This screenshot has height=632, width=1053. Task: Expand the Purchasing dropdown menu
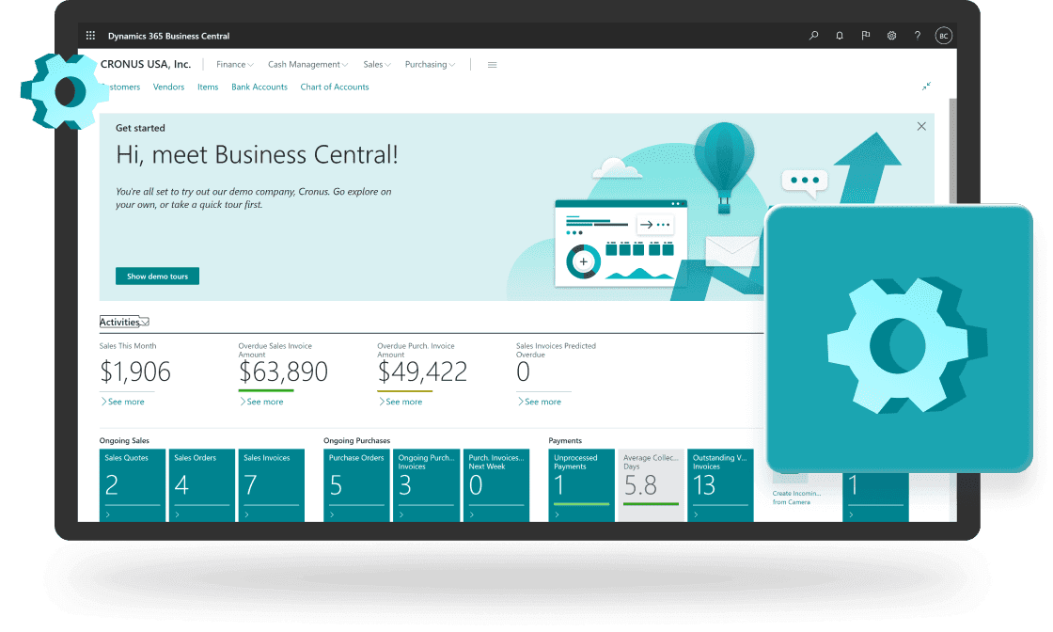(x=430, y=65)
